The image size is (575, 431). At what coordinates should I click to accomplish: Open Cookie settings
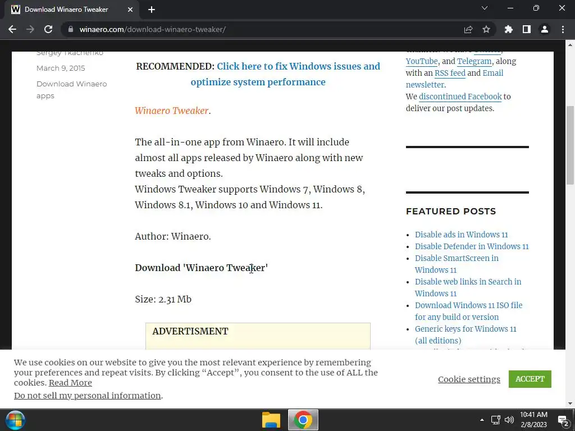click(x=469, y=379)
